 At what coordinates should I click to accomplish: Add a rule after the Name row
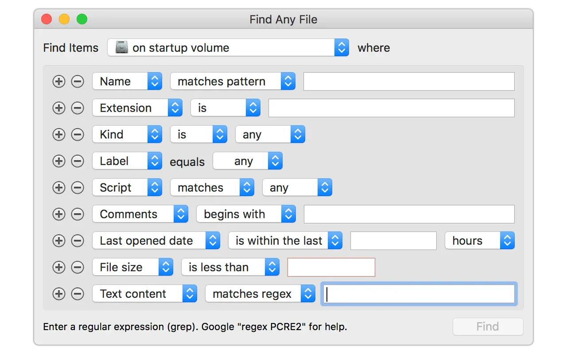coord(58,81)
